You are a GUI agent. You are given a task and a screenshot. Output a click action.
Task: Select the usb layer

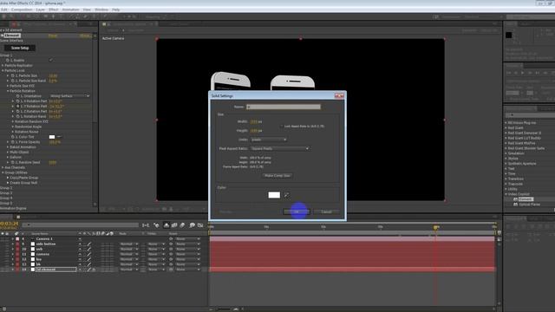[39, 249]
